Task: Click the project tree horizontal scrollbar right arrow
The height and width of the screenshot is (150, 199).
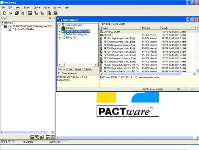Action: click(53, 132)
